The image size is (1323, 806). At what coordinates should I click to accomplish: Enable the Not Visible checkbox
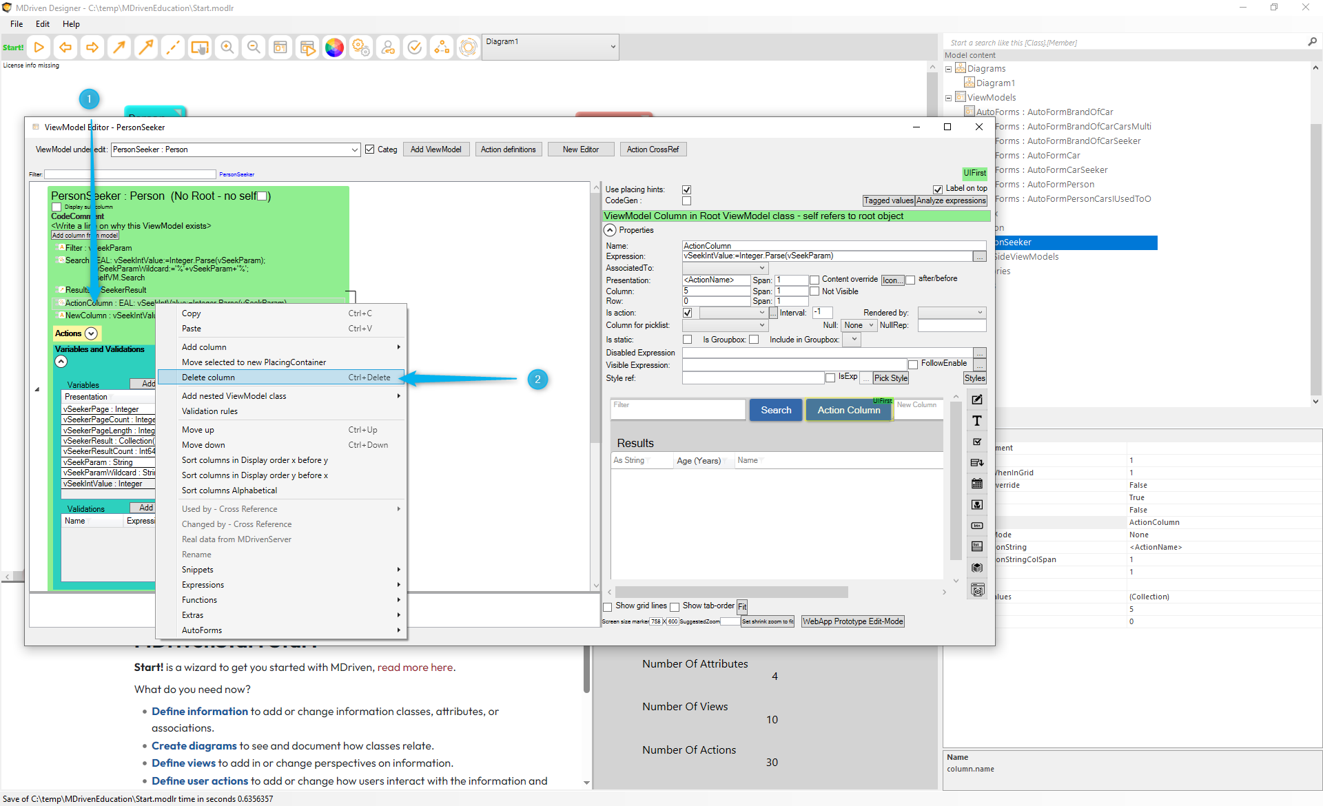(x=814, y=291)
